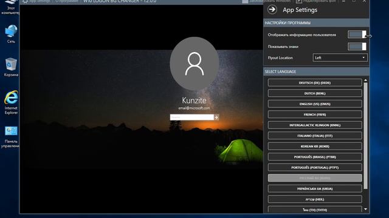The height and width of the screenshot is (218, 389).
Task: Select the Hebrew (HEIL) language
Action: [315, 199]
